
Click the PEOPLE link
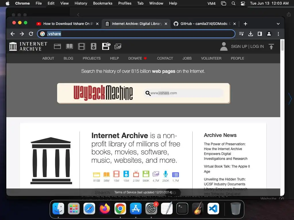(237, 58)
